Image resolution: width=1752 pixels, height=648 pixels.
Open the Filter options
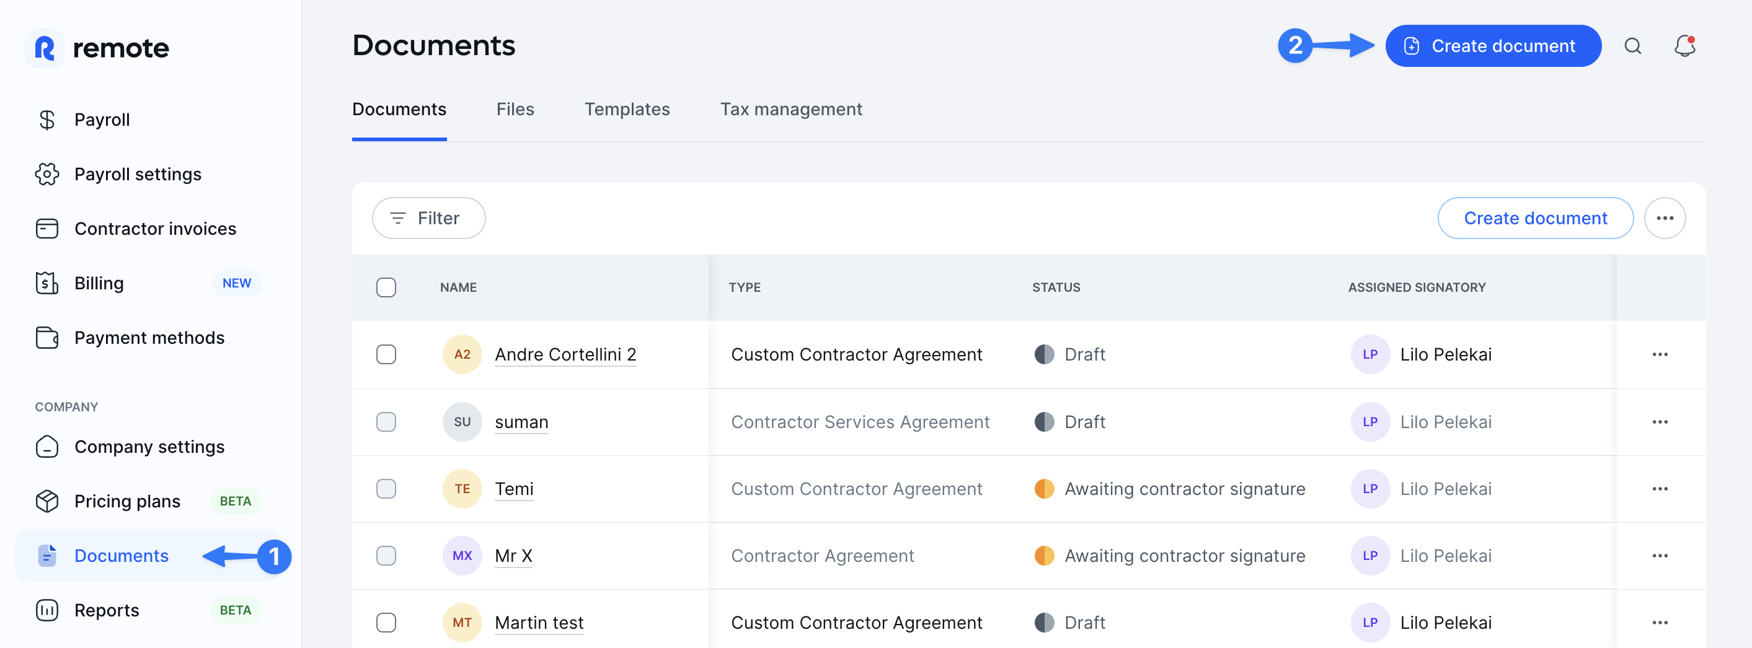[x=428, y=218]
